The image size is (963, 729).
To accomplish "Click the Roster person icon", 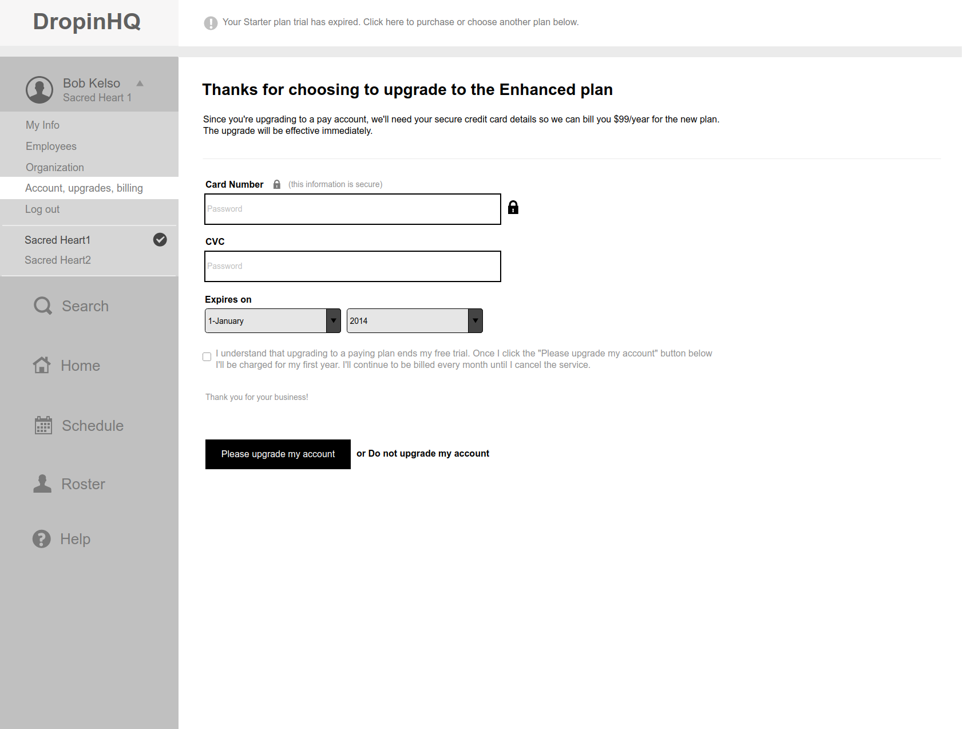I will (42, 484).
